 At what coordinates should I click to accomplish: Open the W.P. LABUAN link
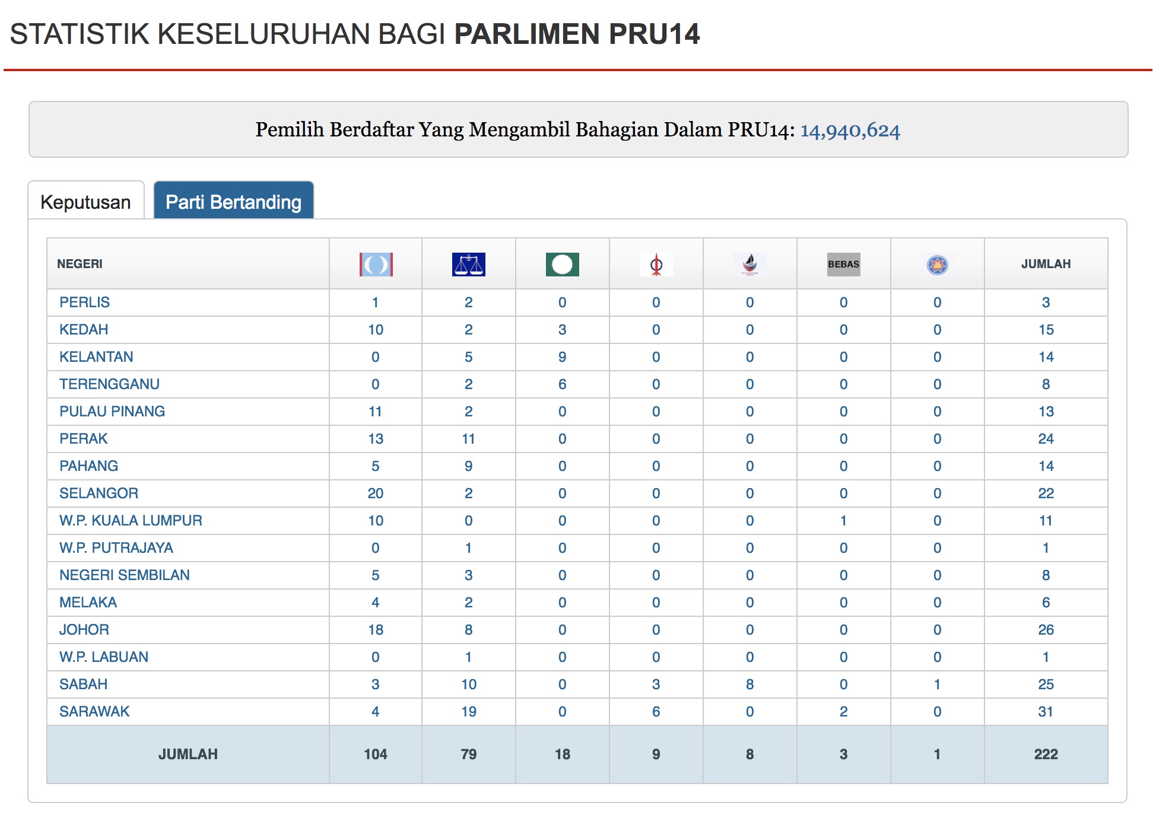[x=104, y=657]
